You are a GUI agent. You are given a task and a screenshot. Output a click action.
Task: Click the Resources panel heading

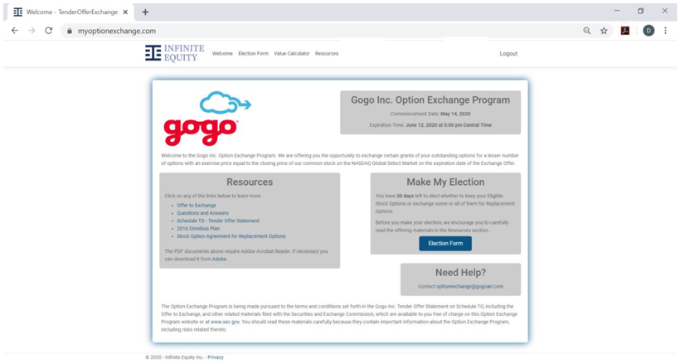(250, 182)
